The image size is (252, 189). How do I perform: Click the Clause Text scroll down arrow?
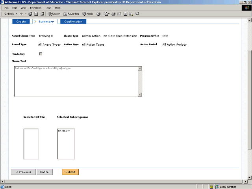click(140, 94)
